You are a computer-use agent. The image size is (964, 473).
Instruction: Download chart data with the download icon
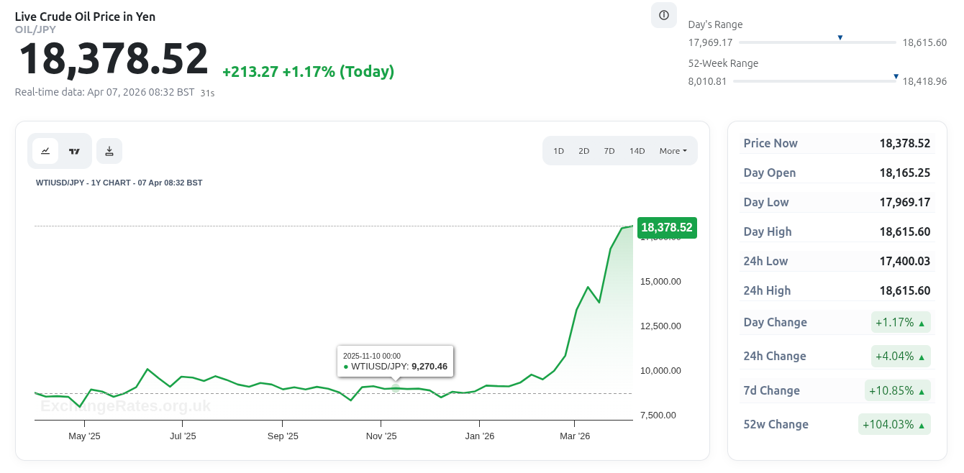click(109, 151)
